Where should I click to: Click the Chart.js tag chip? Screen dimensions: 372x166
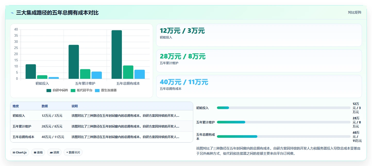pos(20,152)
